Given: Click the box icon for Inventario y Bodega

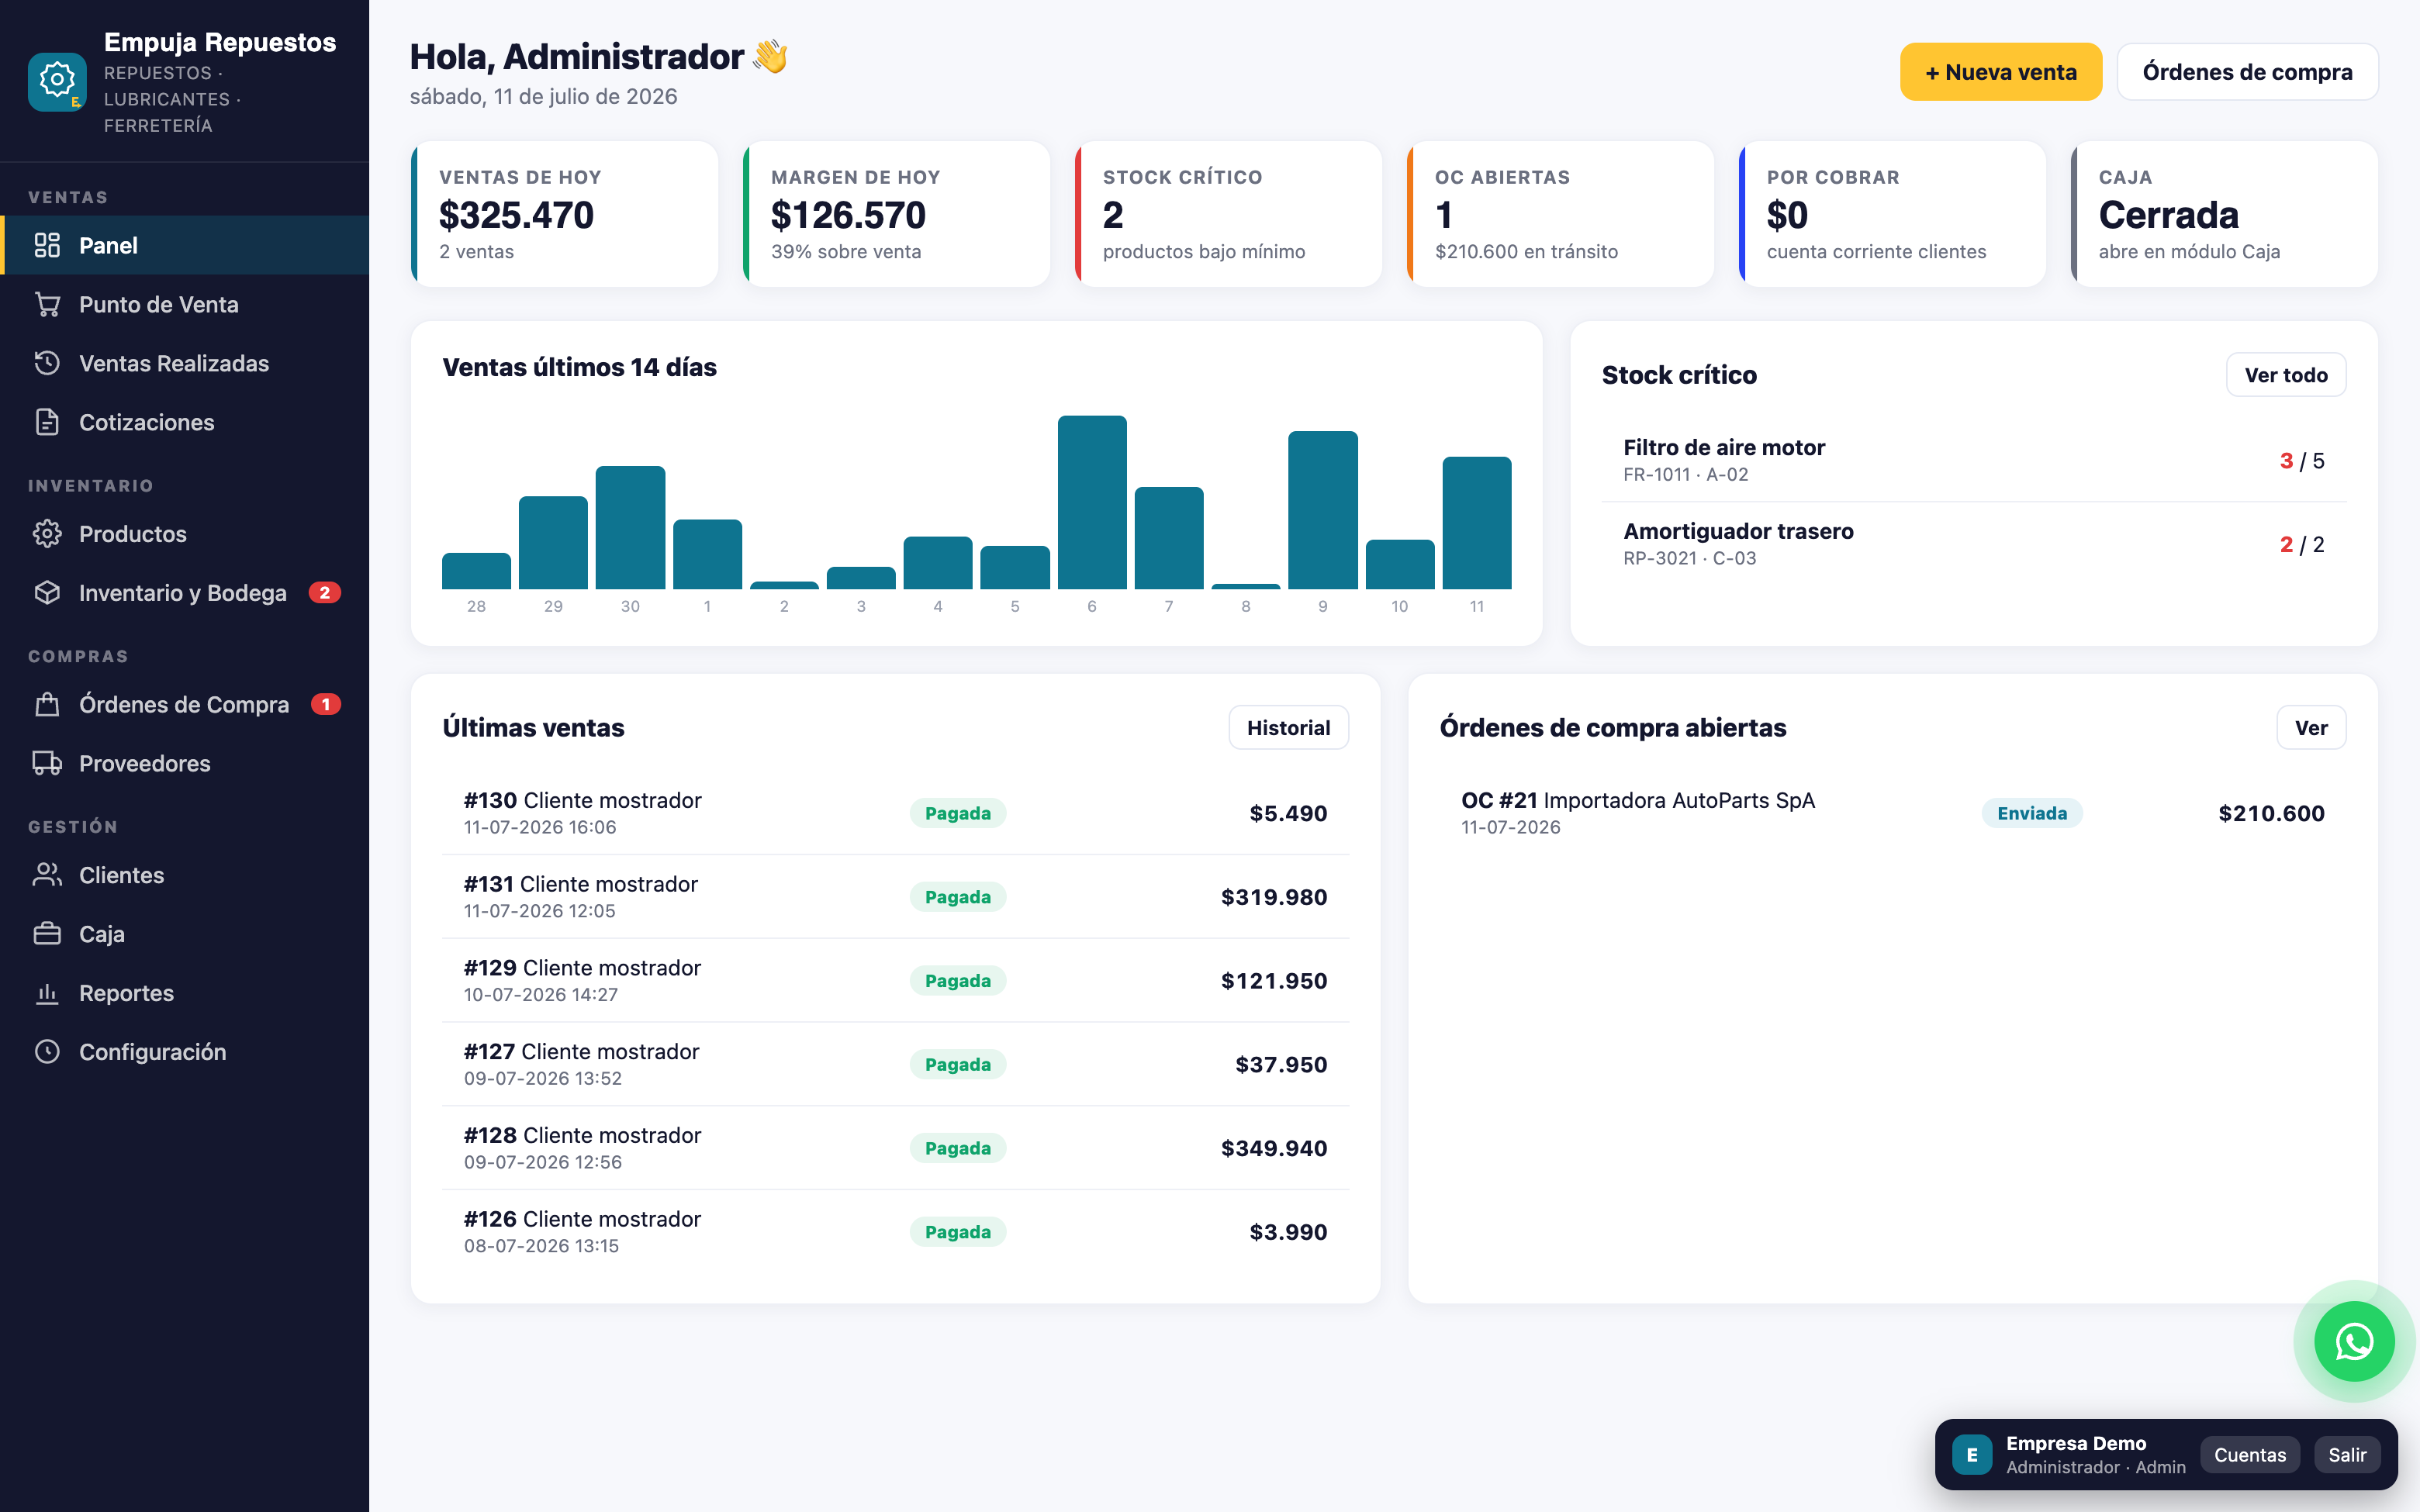Looking at the screenshot, I should coord(47,593).
